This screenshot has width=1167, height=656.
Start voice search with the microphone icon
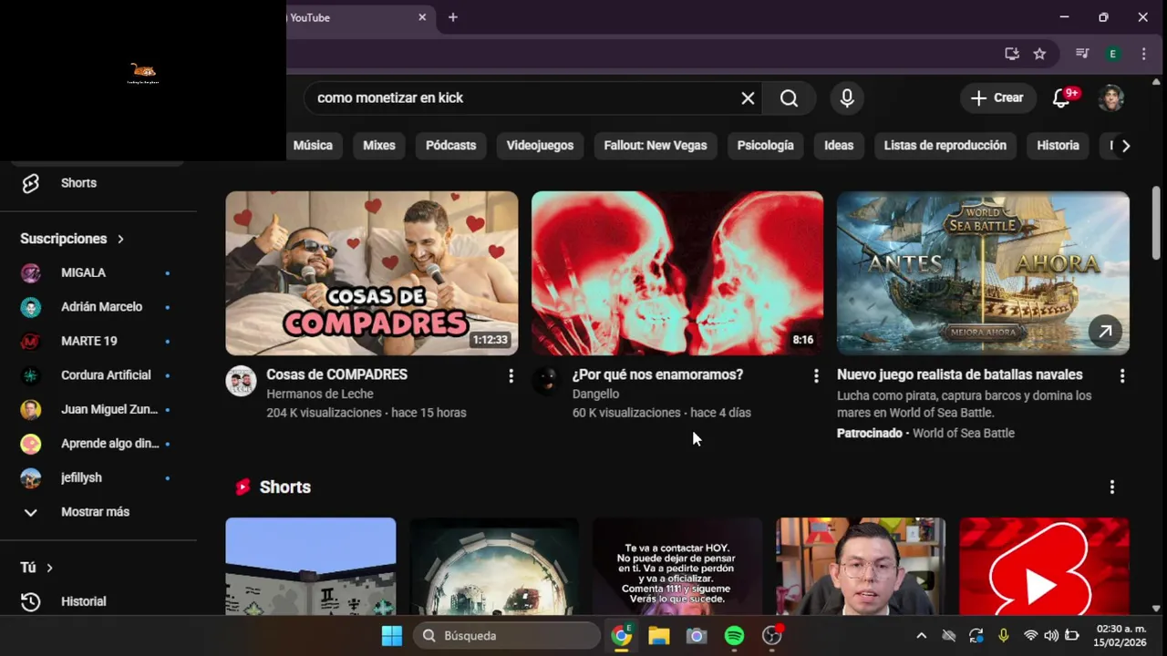click(x=847, y=98)
